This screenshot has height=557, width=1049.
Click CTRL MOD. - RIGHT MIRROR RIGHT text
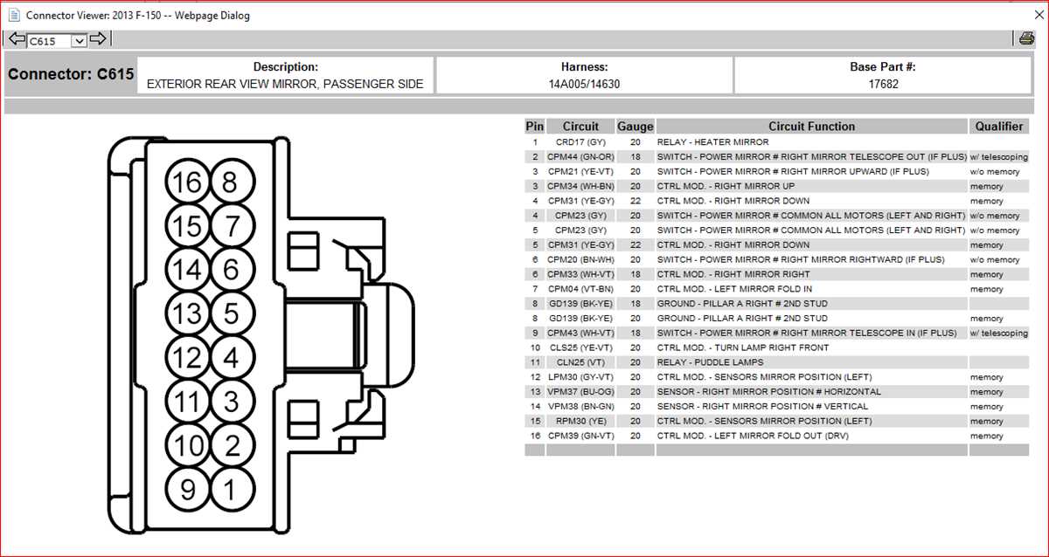(x=733, y=274)
